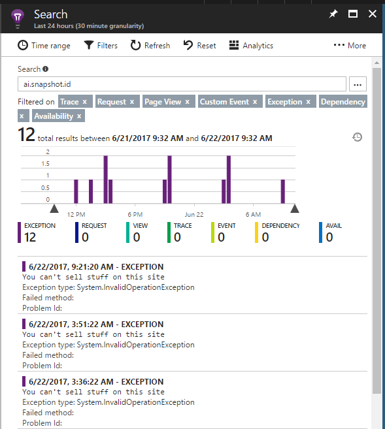The image size is (385, 429).
Task: Remove the Trace filter
Action: 85,102
